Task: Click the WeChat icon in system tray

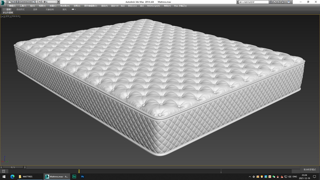Action: [274, 177]
